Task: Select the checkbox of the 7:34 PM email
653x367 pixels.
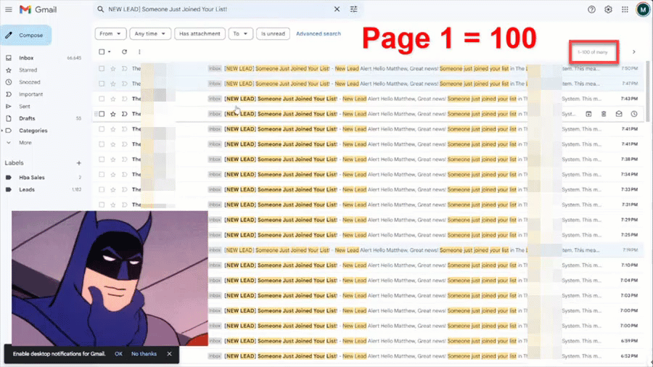Action: [102, 174]
